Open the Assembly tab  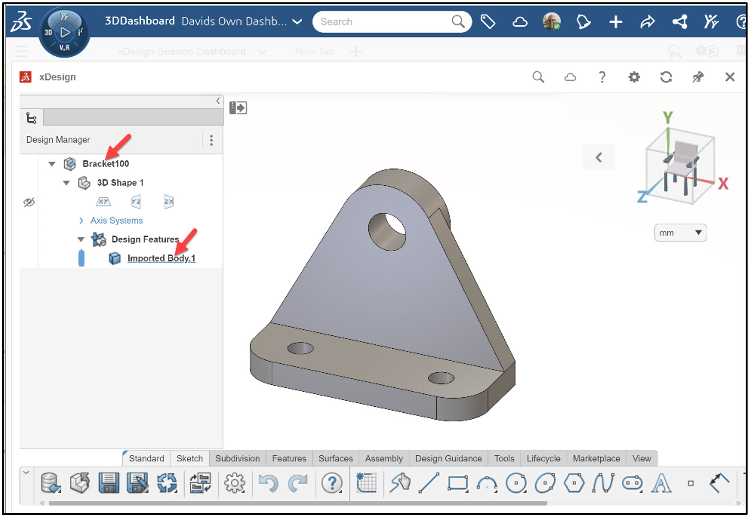tap(384, 458)
